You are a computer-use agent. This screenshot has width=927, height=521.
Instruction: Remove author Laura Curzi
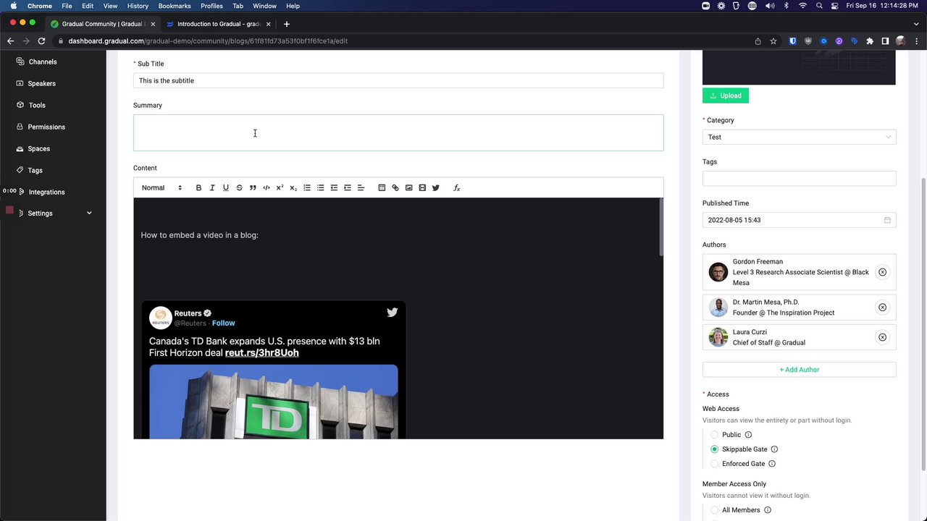click(x=882, y=337)
